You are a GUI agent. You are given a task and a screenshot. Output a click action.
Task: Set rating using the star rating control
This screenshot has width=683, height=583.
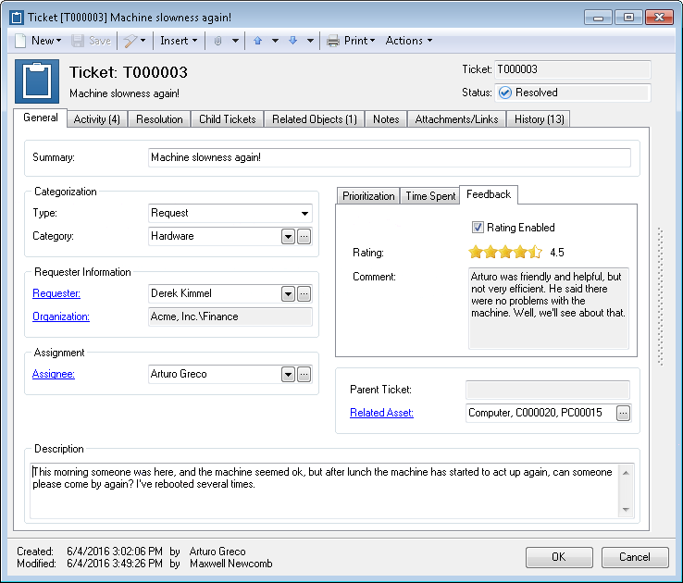coord(504,252)
